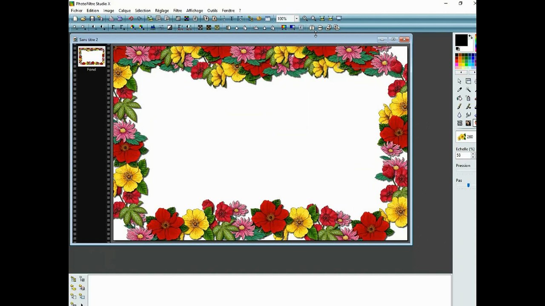545x306 pixels.
Task: Select the Smudge finger tool
Action: tap(468, 115)
